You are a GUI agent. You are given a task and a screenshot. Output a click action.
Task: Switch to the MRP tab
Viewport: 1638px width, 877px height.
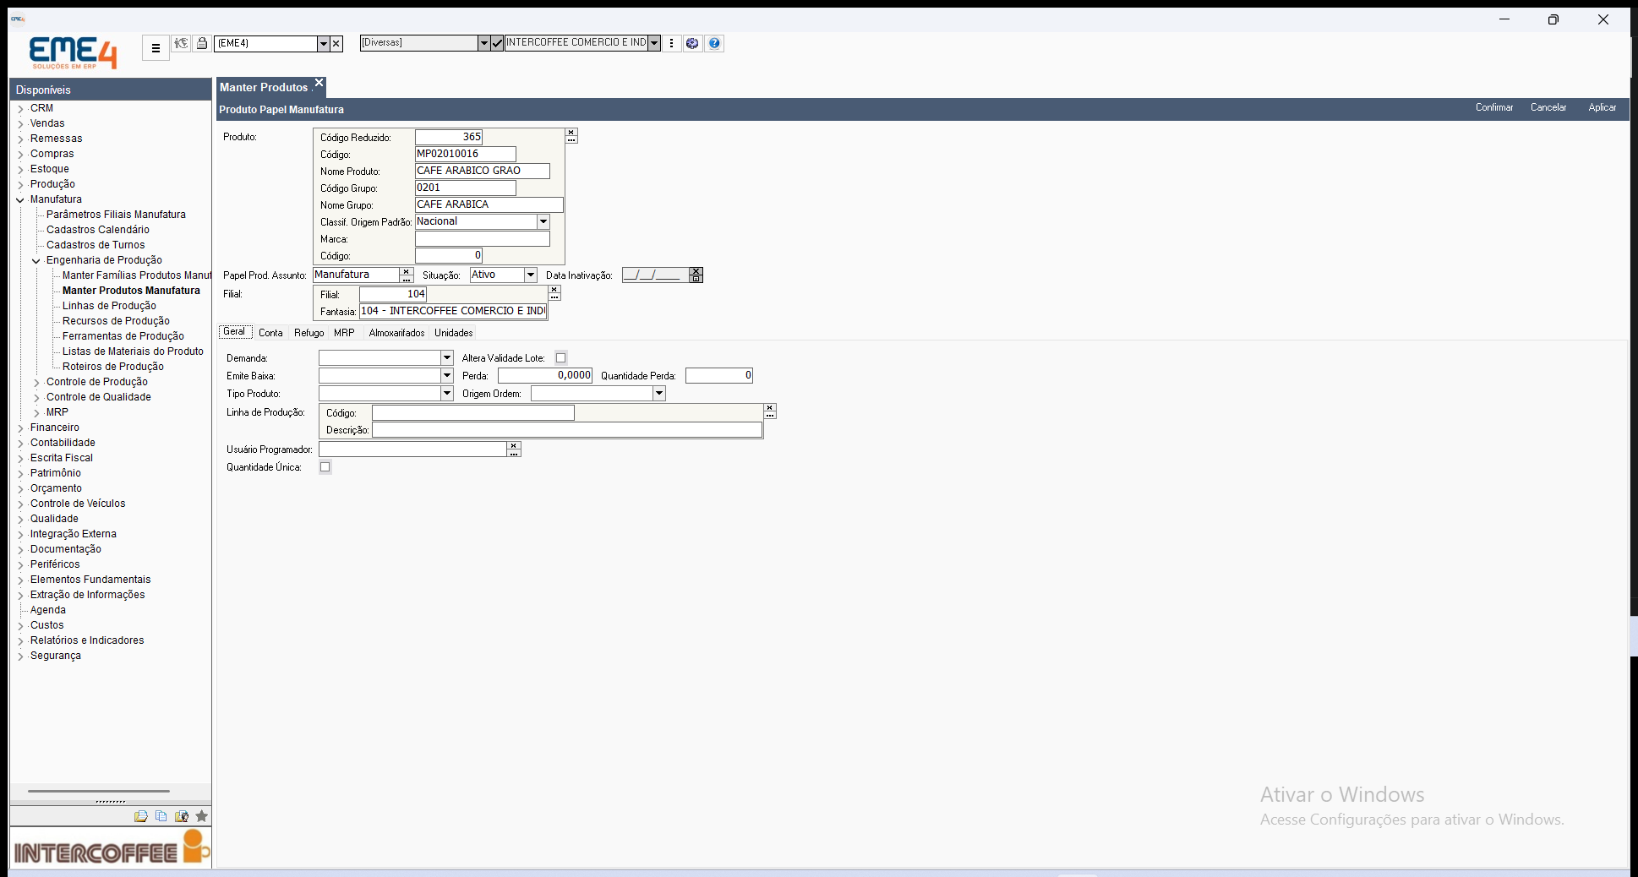[x=344, y=333]
